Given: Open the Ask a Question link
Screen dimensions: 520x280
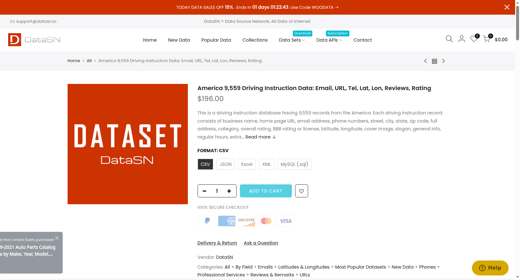Looking at the screenshot, I should click(261, 243).
